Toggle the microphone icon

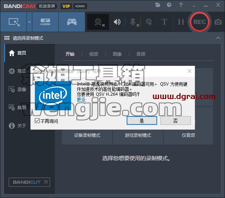click(x=133, y=22)
